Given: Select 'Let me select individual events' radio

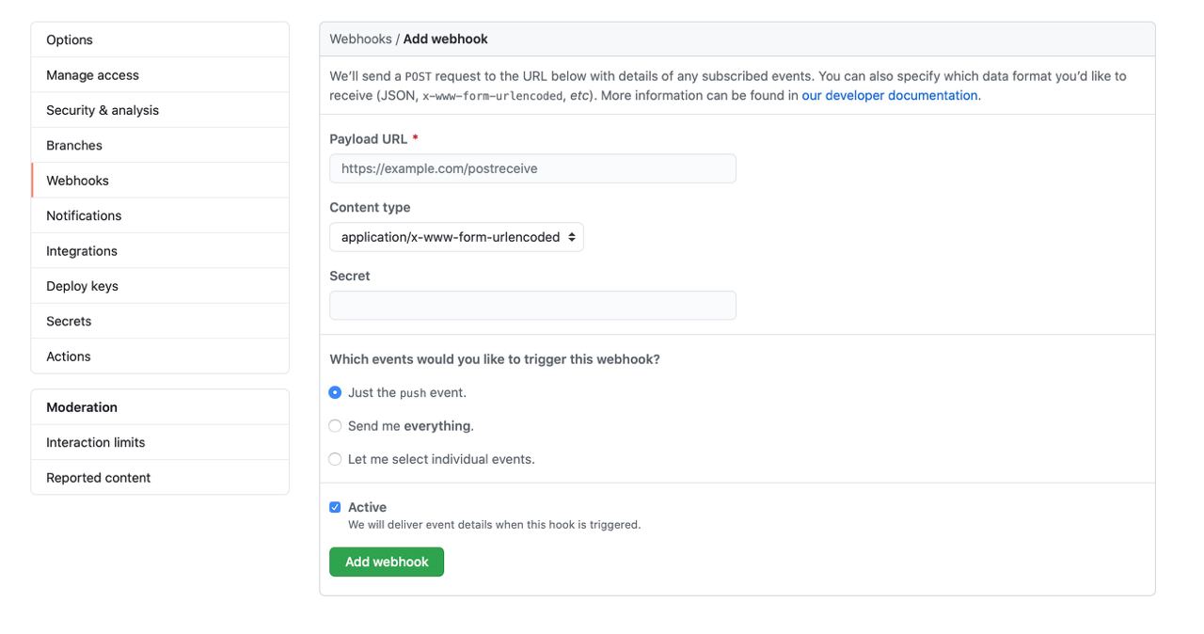Looking at the screenshot, I should click(335, 459).
